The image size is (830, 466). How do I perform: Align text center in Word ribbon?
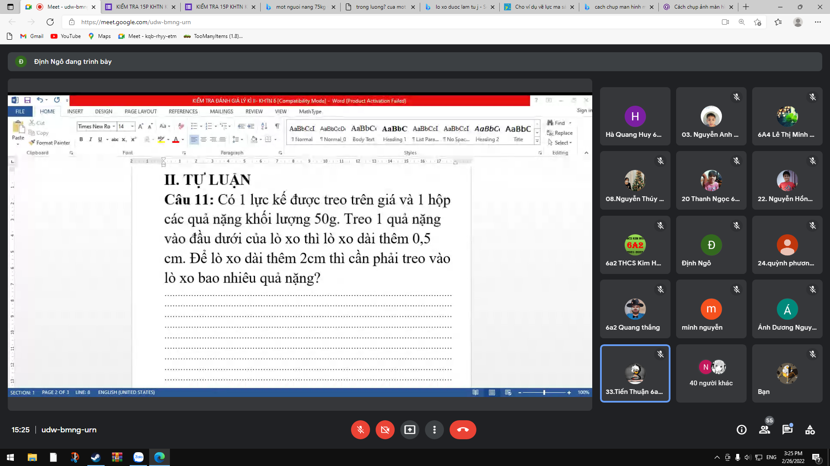[203, 139]
